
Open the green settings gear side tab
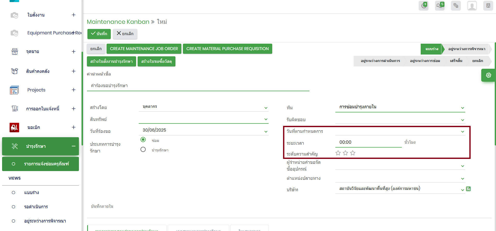(x=488, y=75)
